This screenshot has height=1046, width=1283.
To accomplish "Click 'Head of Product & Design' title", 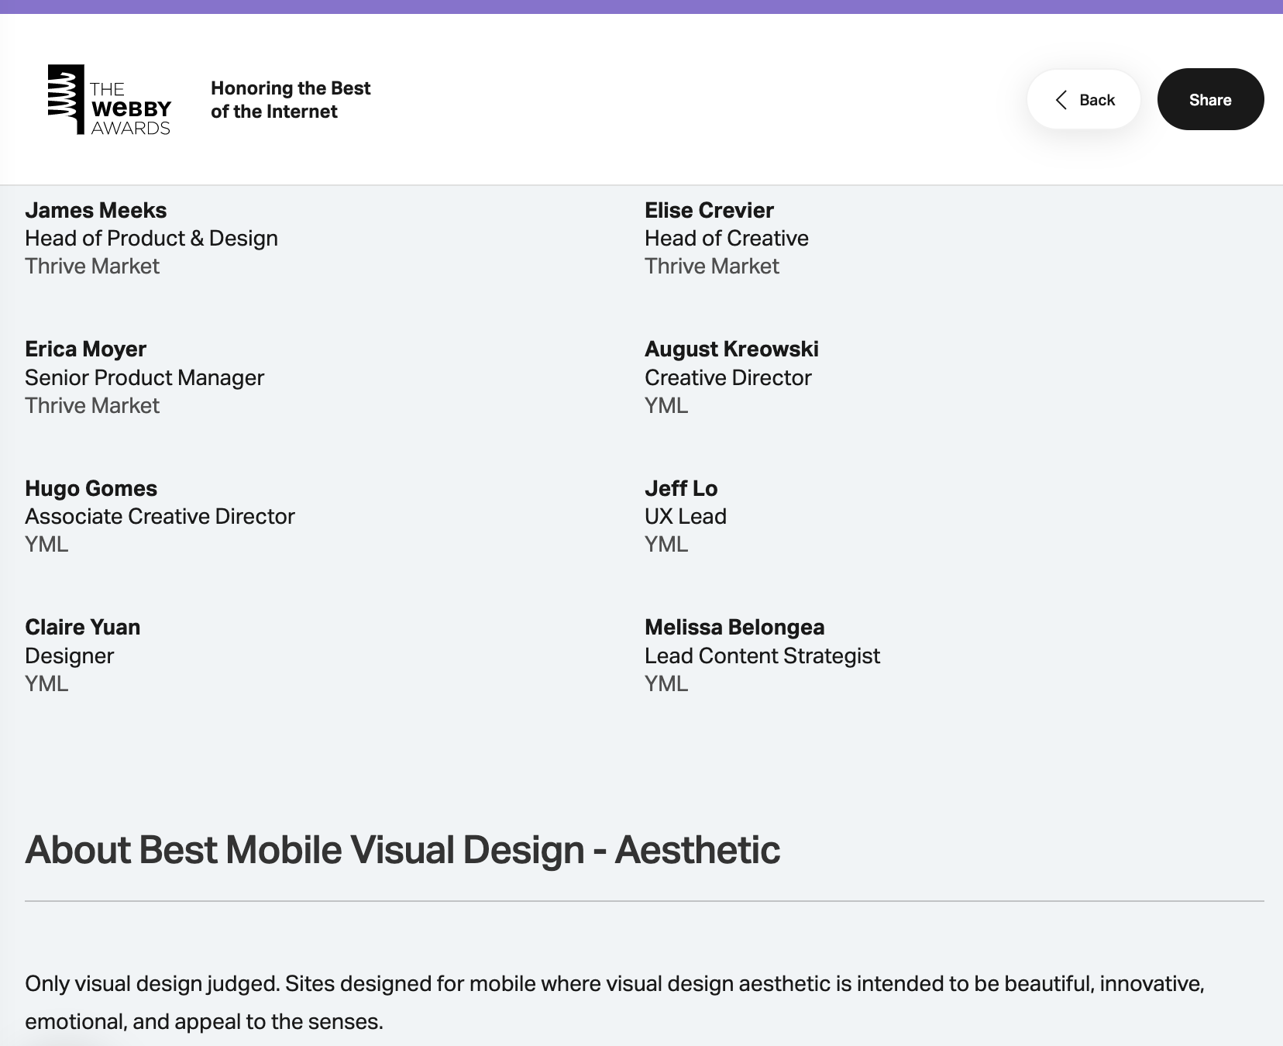I will pyautogui.click(x=151, y=238).
